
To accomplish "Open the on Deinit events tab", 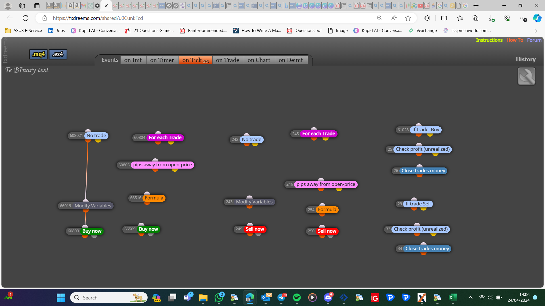I will pyautogui.click(x=291, y=60).
